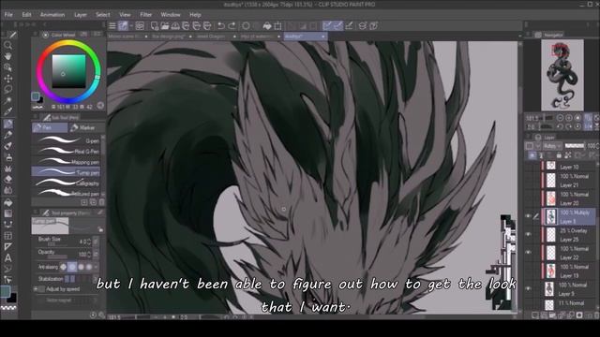Screen dimensions: 600x337
Task: Click the Navigator dragon thumbnail preview
Action: (562, 75)
